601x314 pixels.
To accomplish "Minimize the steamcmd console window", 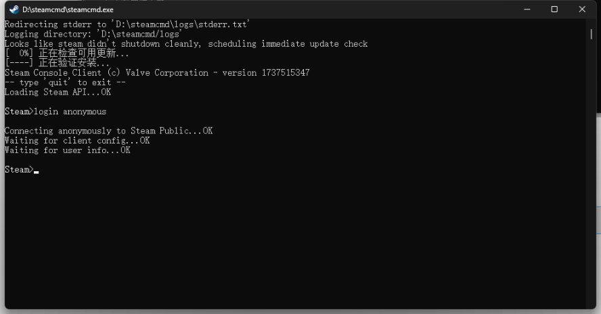I will [527, 9].
